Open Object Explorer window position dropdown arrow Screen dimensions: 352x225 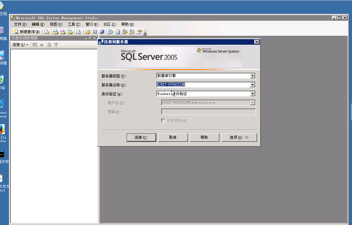pyautogui.click(x=85, y=39)
